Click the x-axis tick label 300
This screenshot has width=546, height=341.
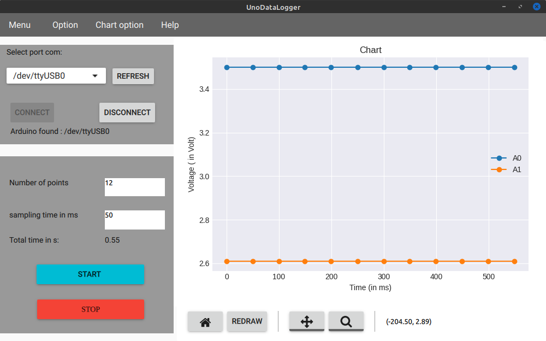[x=384, y=277]
